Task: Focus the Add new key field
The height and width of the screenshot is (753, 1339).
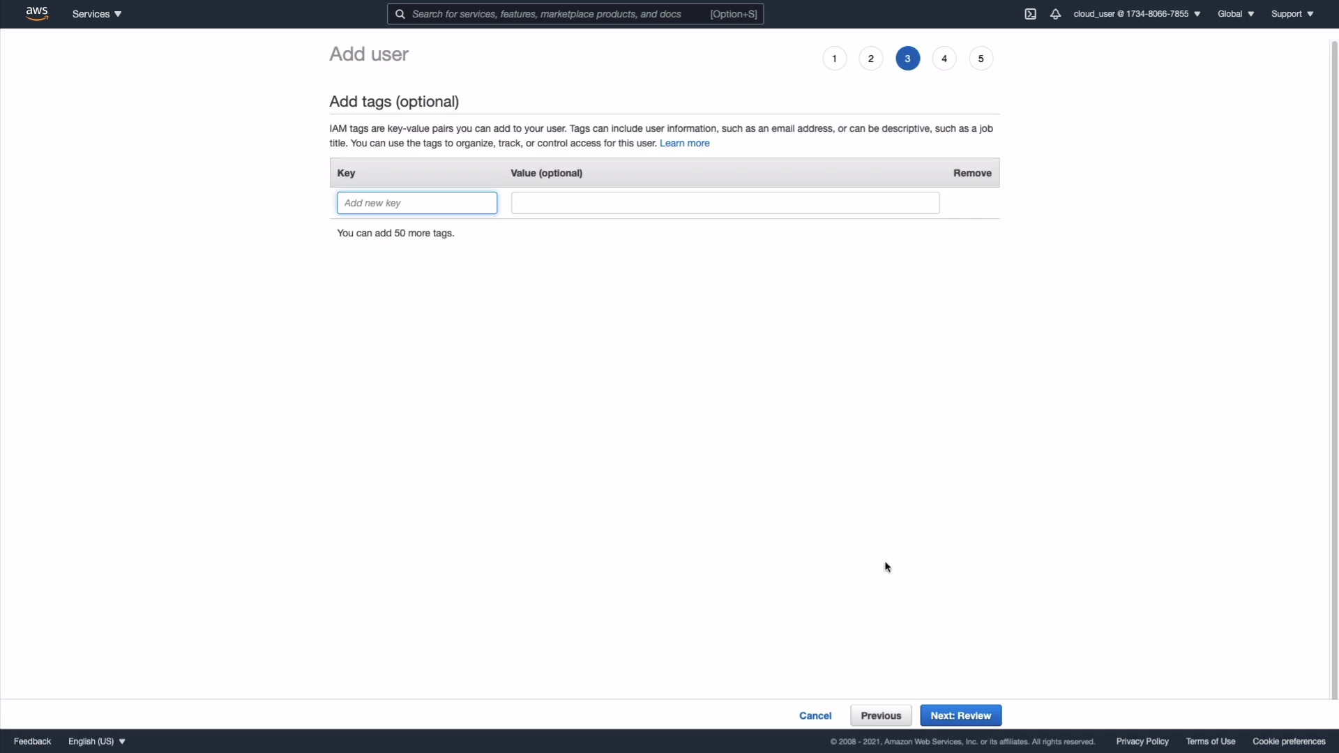Action: [x=417, y=203]
